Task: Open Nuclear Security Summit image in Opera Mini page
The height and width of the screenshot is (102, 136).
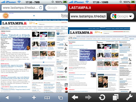Action: click(x=88, y=55)
